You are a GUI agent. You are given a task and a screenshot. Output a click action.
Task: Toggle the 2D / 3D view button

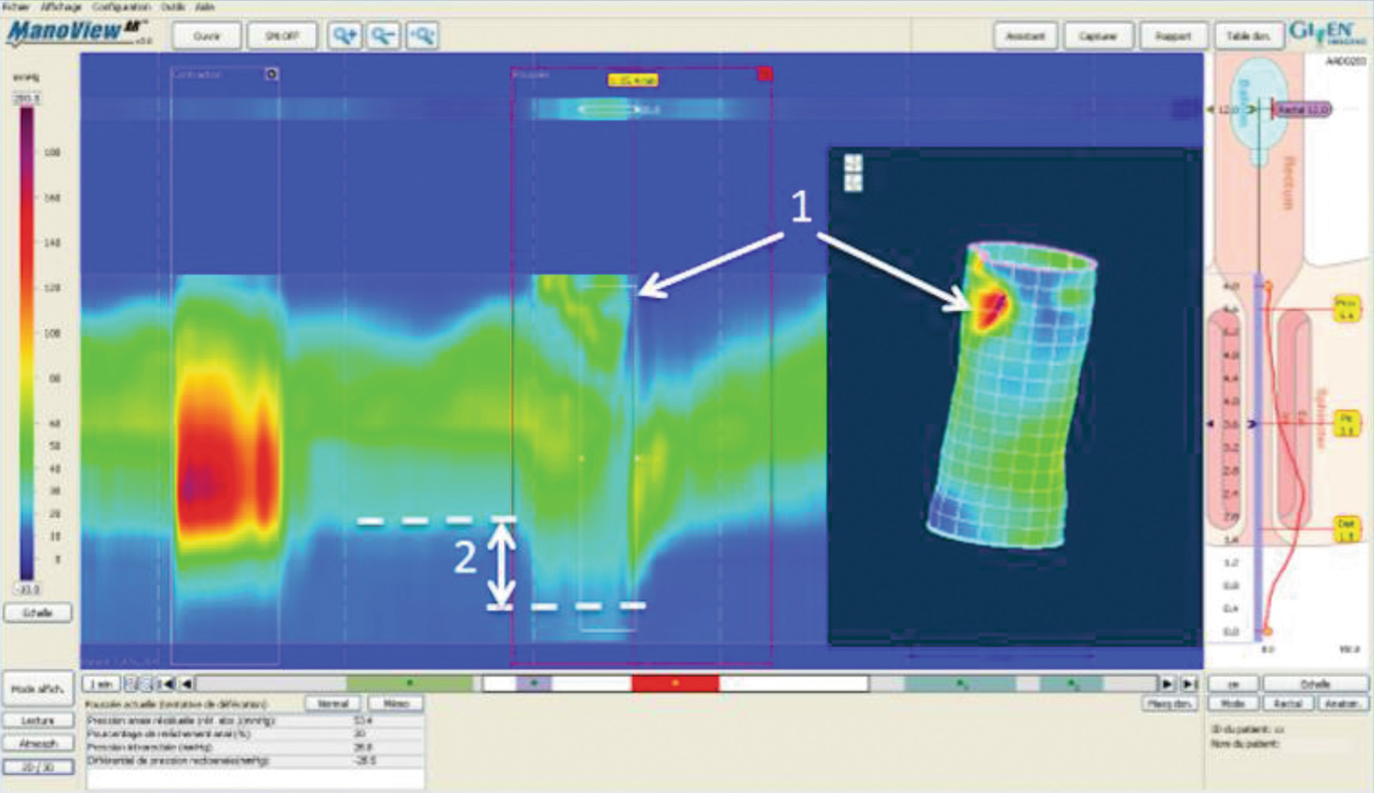point(37,767)
